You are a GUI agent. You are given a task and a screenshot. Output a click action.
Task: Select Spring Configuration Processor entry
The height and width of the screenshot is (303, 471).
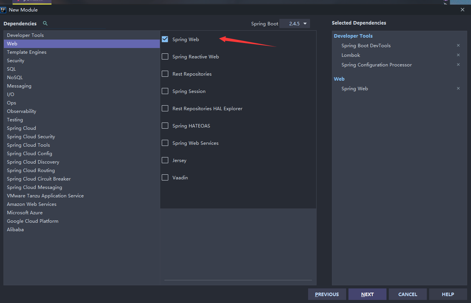[x=376, y=65]
